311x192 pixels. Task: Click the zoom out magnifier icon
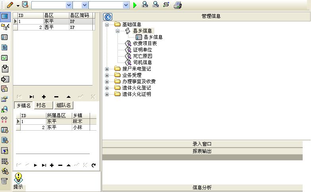pos(155,5)
